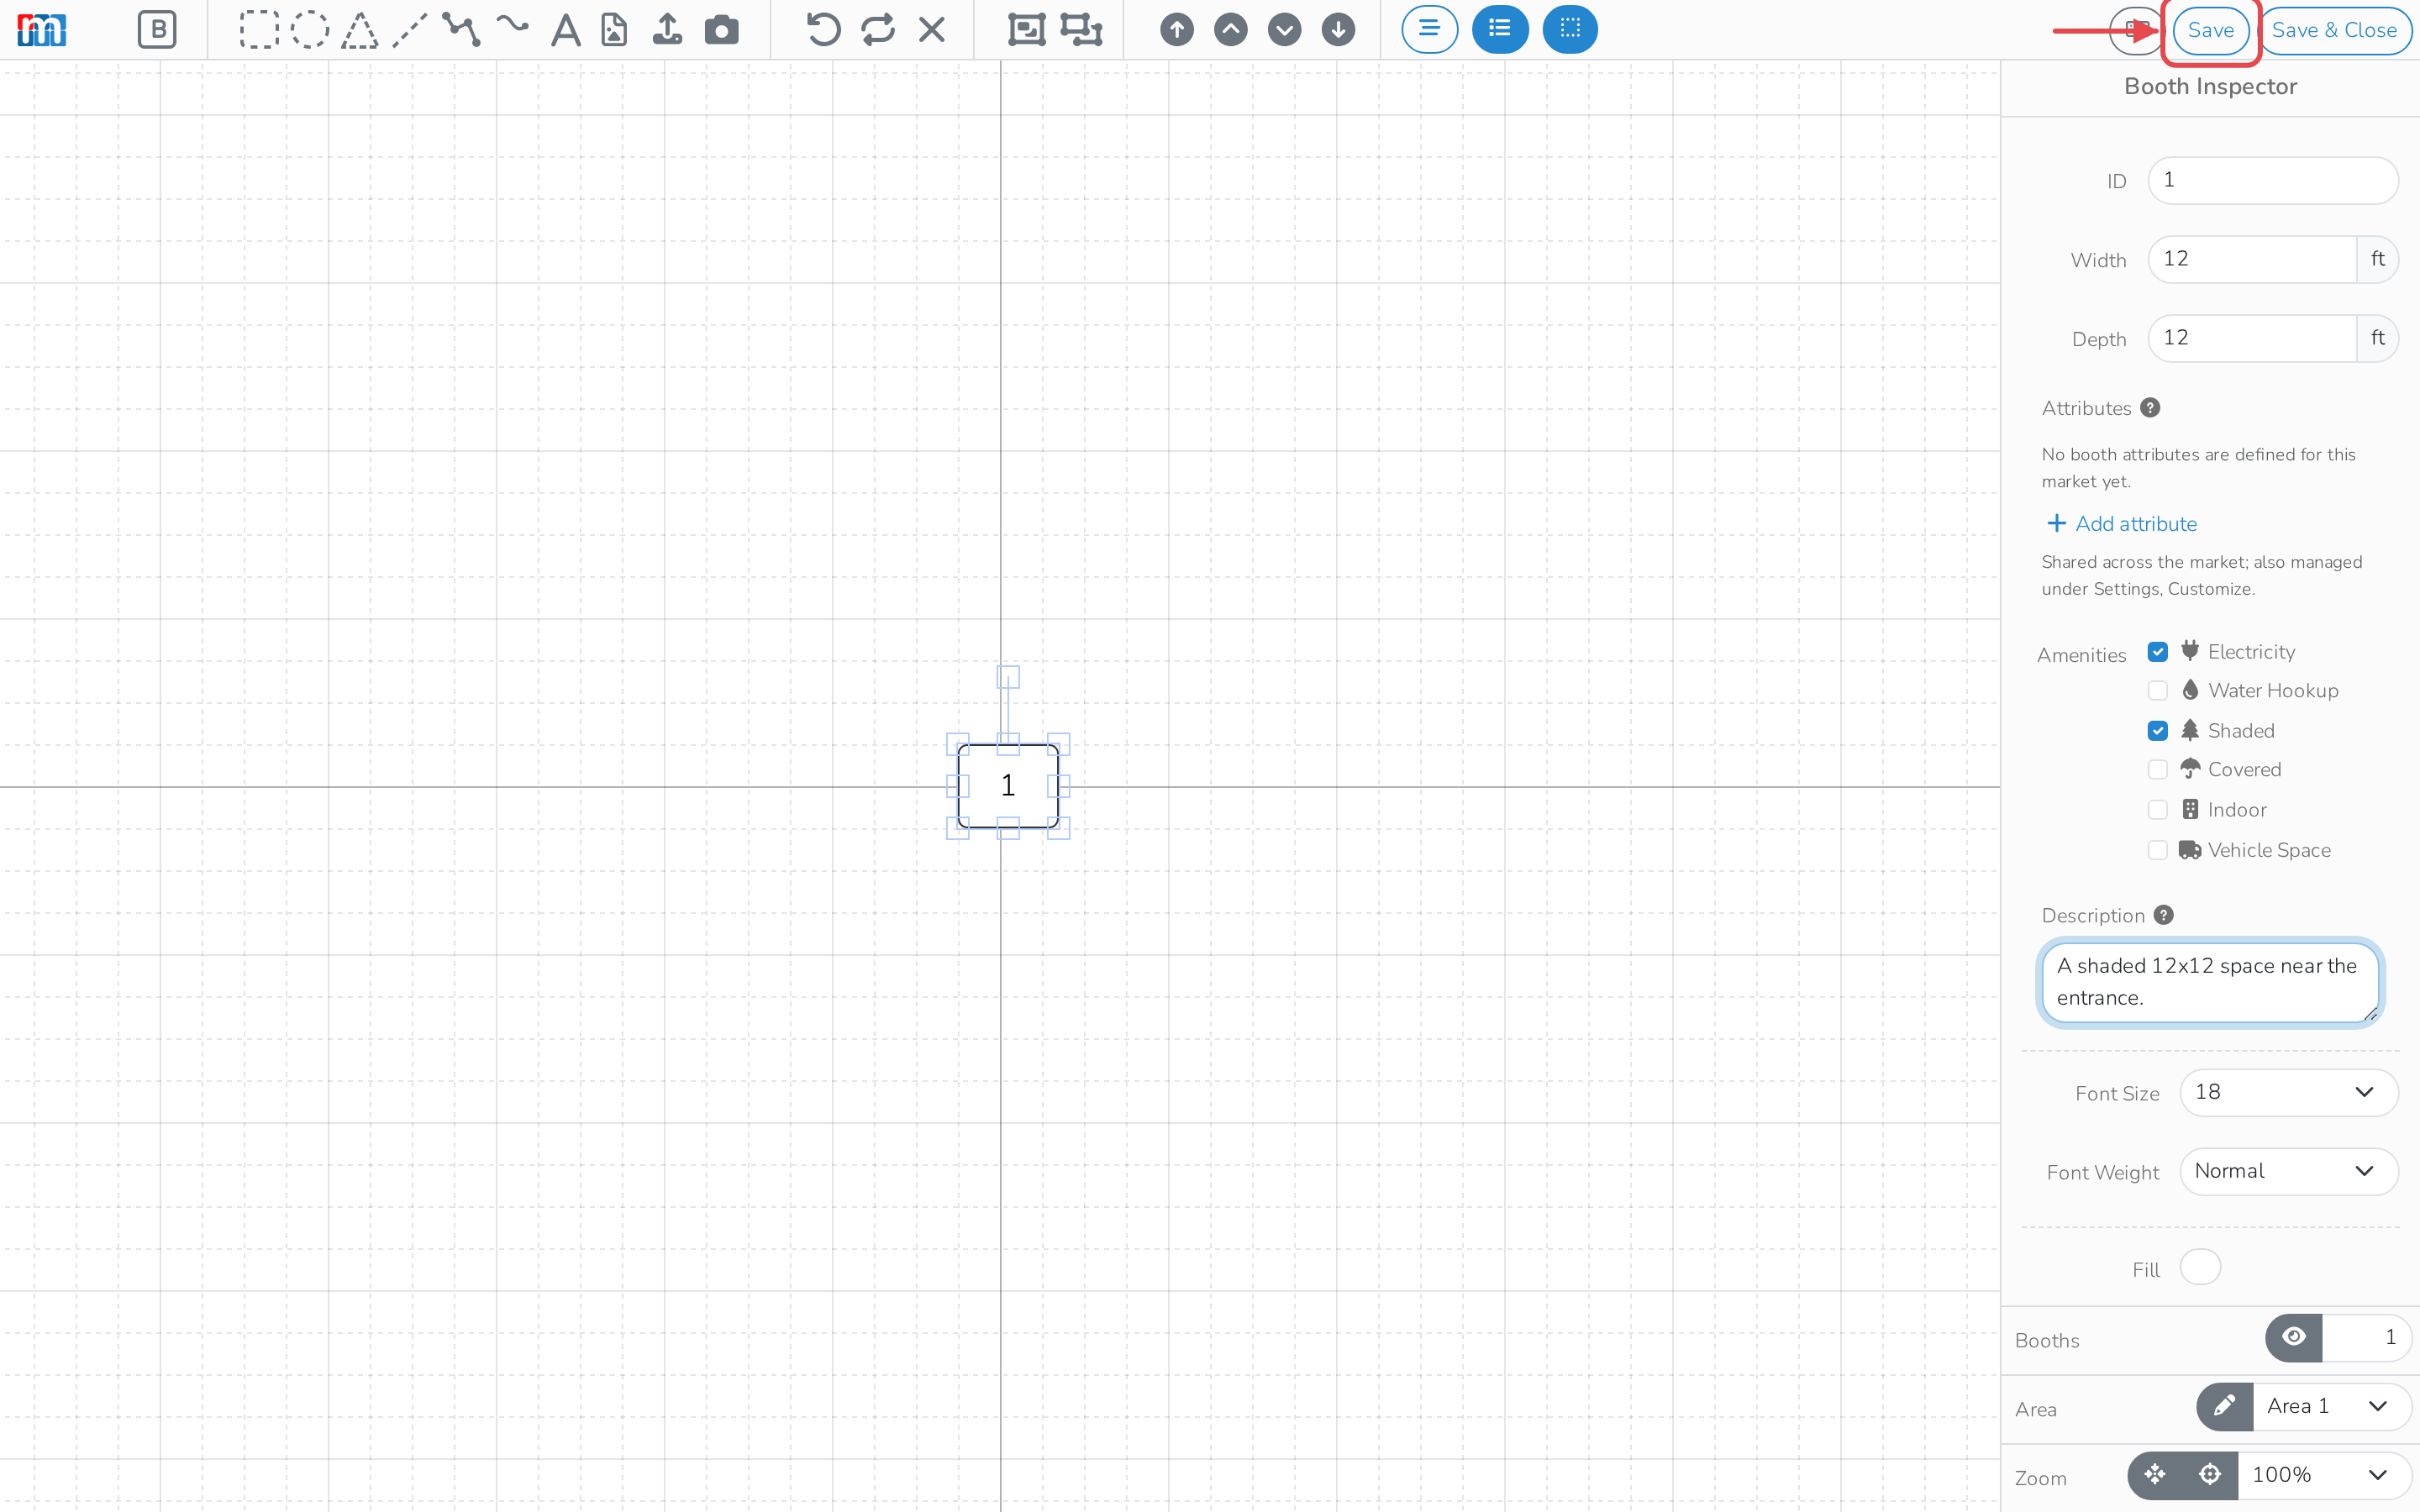Click the ft unit of Width
Image resolution: width=2420 pixels, height=1512 pixels.
click(x=2378, y=259)
